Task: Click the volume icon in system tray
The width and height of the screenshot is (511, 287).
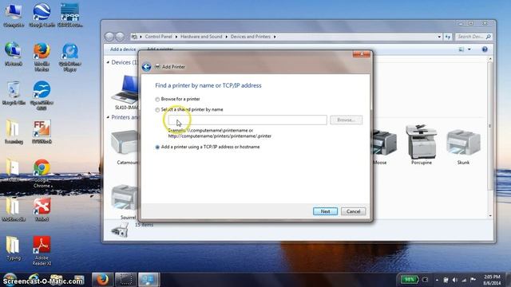Action: (x=455, y=280)
